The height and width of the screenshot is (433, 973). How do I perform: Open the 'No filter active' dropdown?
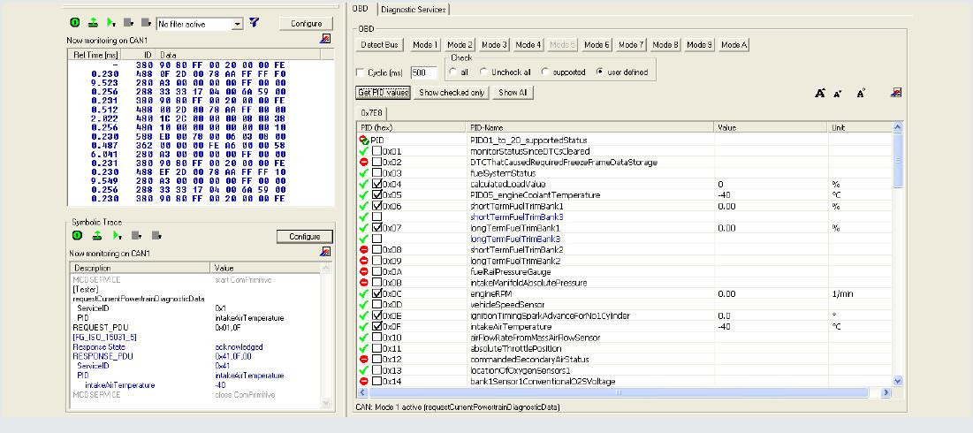click(x=238, y=24)
